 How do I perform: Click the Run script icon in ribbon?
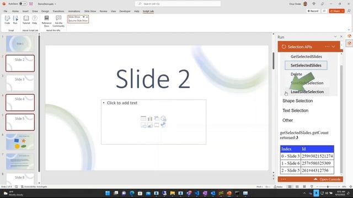(15, 20)
